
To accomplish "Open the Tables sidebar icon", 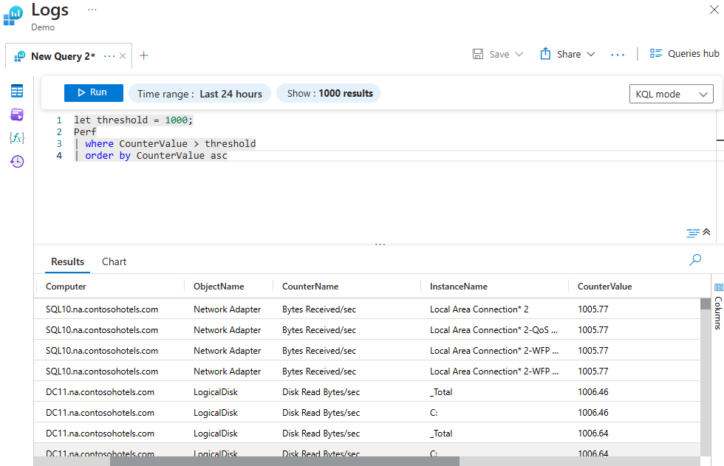I will [17, 92].
